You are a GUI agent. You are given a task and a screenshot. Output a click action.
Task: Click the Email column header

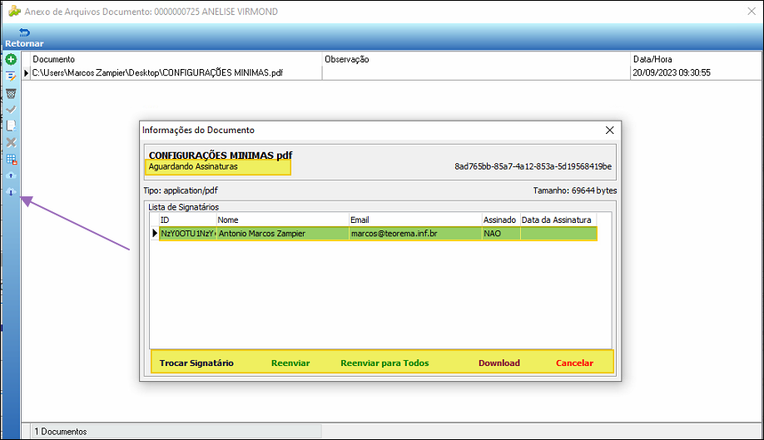tap(415, 220)
